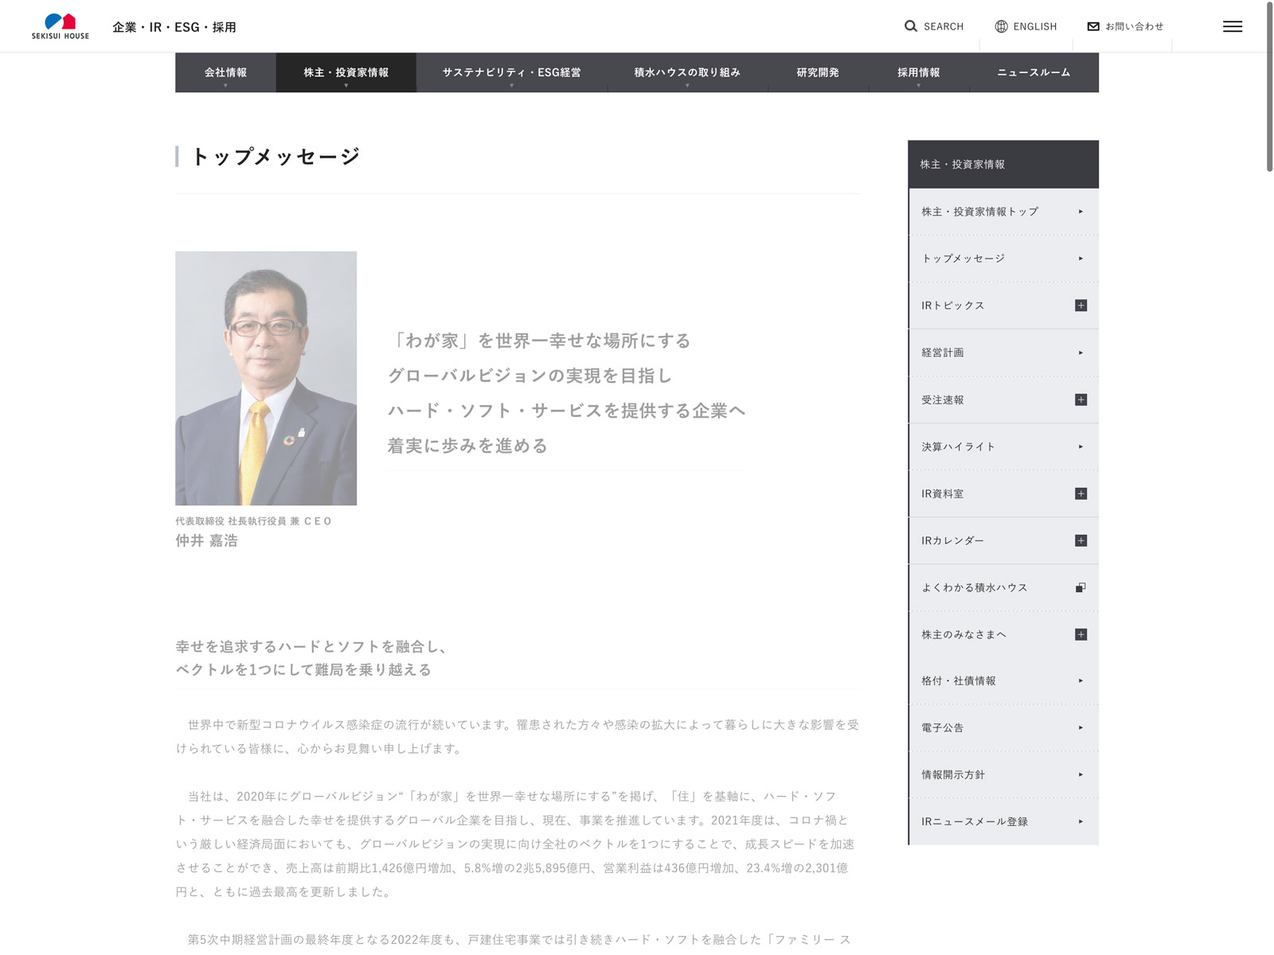Click the Sekisui House logo

(61, 26)
